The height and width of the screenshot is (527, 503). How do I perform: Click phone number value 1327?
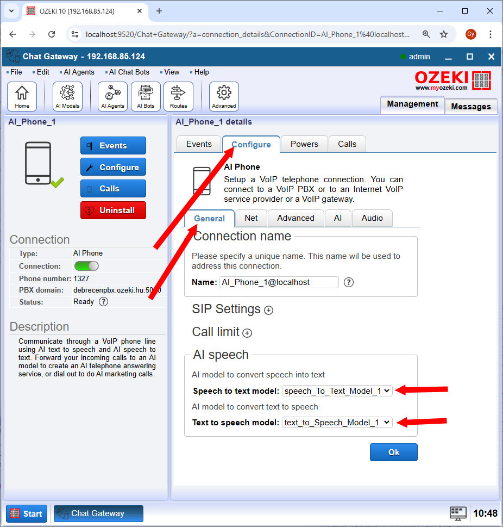click(81, 278)
